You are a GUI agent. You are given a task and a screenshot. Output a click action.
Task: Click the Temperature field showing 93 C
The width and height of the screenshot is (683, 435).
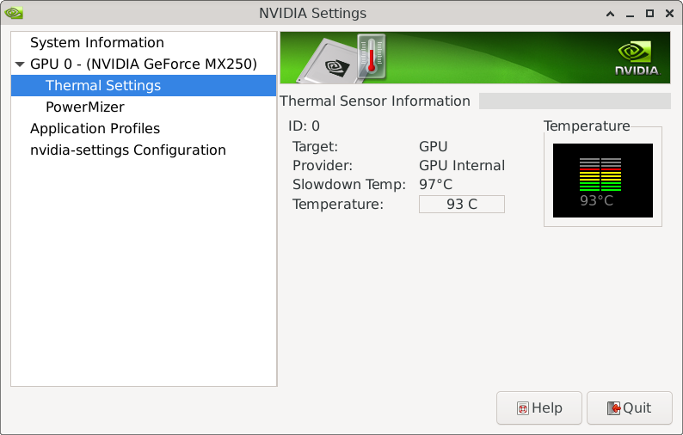tap(461, 205)
